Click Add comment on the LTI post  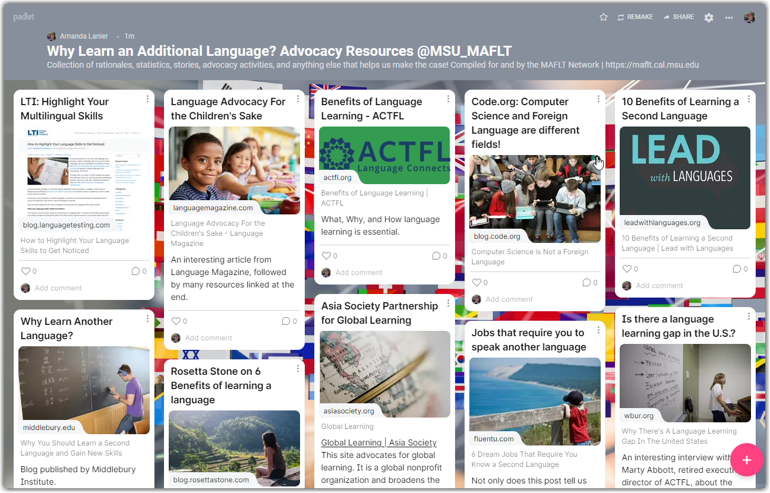tap(58, 288)
